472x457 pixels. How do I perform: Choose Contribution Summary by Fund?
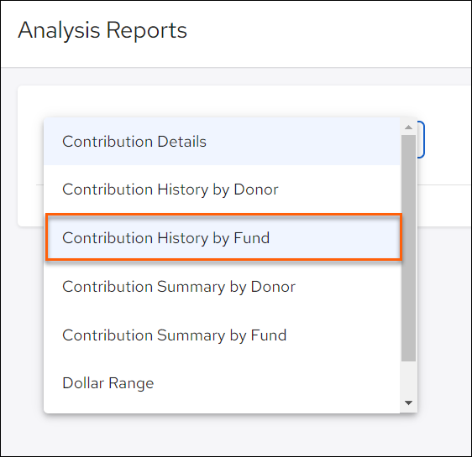(222, 335)
